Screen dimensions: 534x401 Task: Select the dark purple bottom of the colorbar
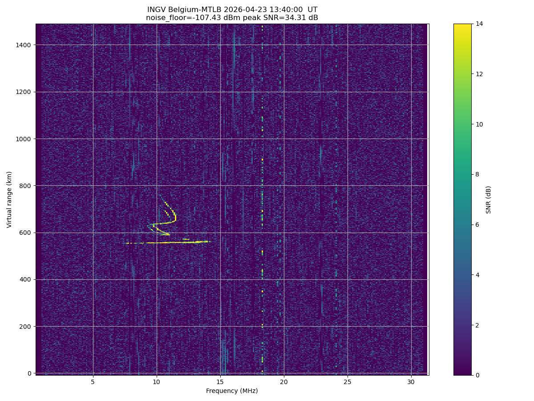click(x=462, y=372)
